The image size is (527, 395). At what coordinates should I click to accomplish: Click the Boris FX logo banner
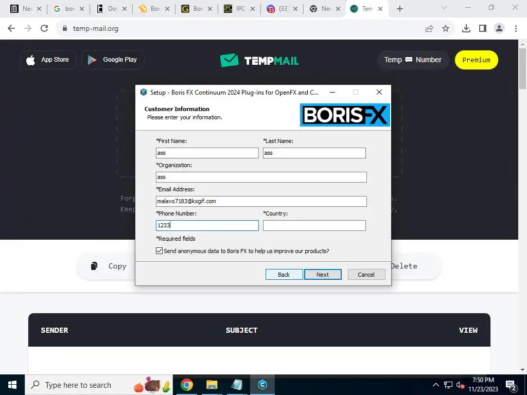(345, 115)
